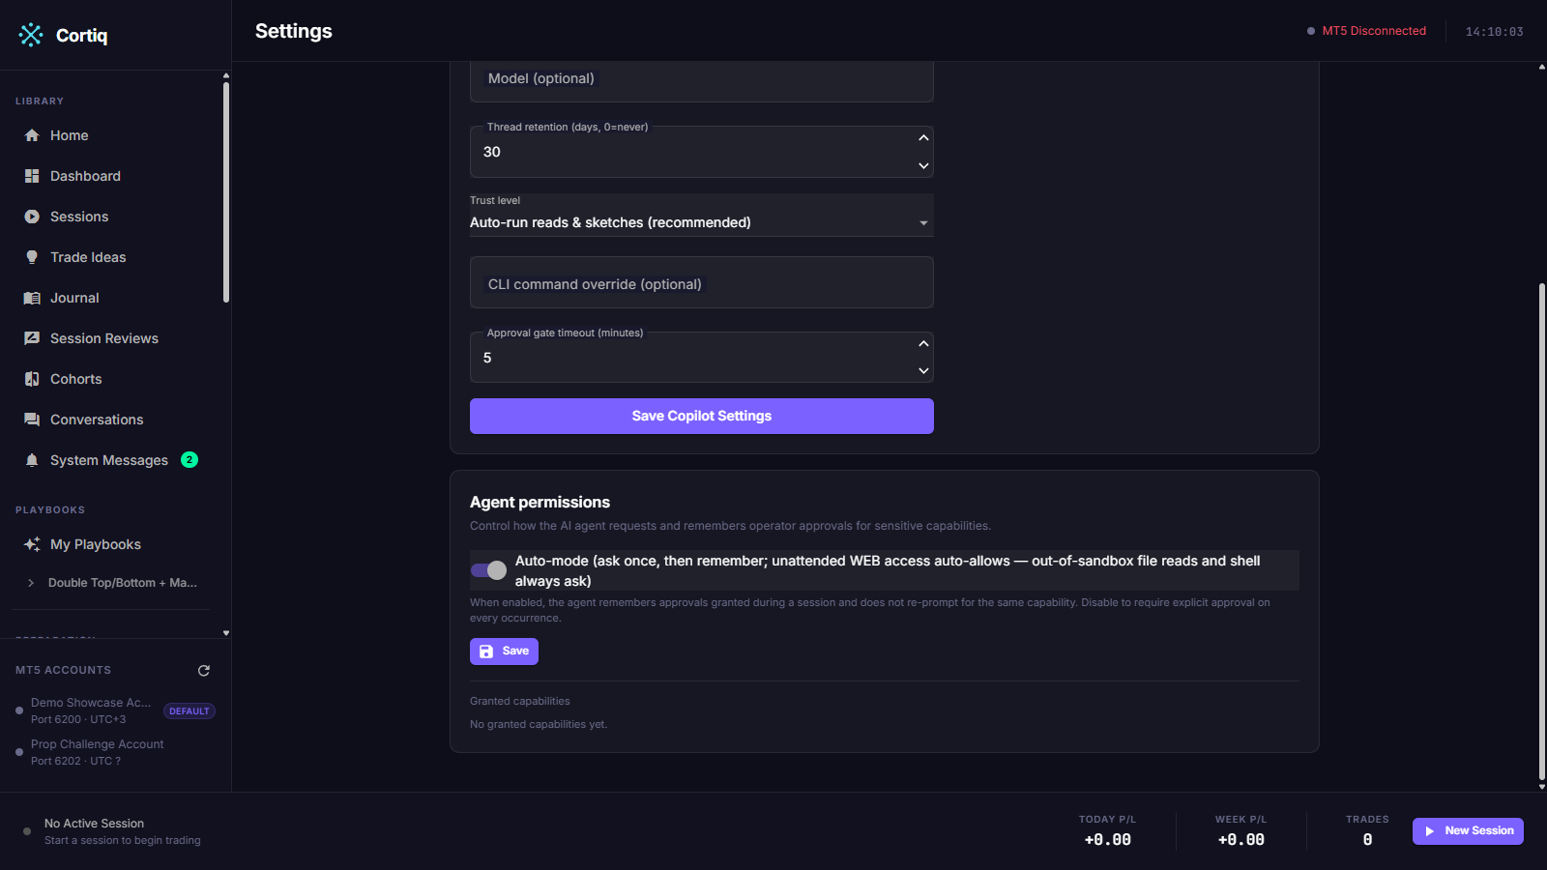1547x870 pixels.
Task: Increase approval gate timeout with up arrow
Action: (x=923, y=343)
